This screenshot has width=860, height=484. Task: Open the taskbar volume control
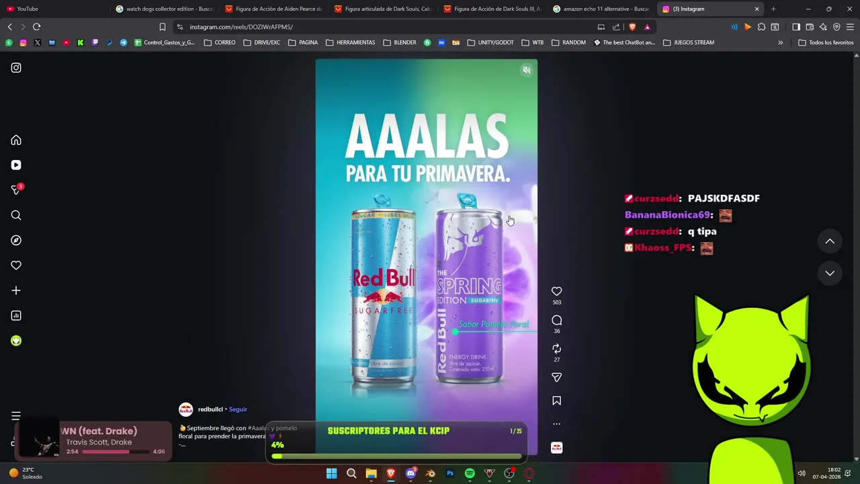pyautogui.click(x=802, y=473)
